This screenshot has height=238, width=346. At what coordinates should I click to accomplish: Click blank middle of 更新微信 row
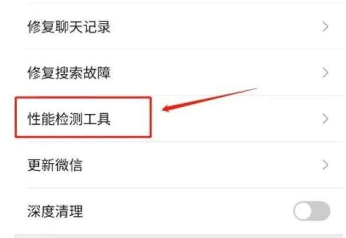click(199, 165)
